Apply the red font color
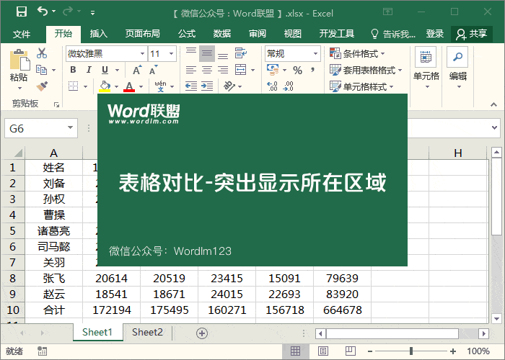This screenshot has height=360, width=505. pyautogui.click(x=129, y=86)
